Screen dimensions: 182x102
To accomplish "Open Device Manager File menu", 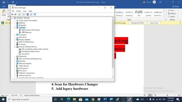I will point(13,11).
